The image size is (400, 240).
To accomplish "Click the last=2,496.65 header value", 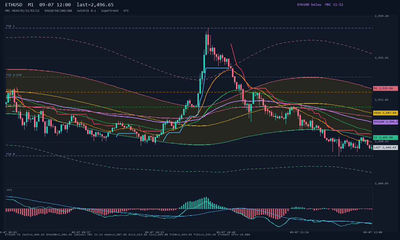I will [95, 5].
